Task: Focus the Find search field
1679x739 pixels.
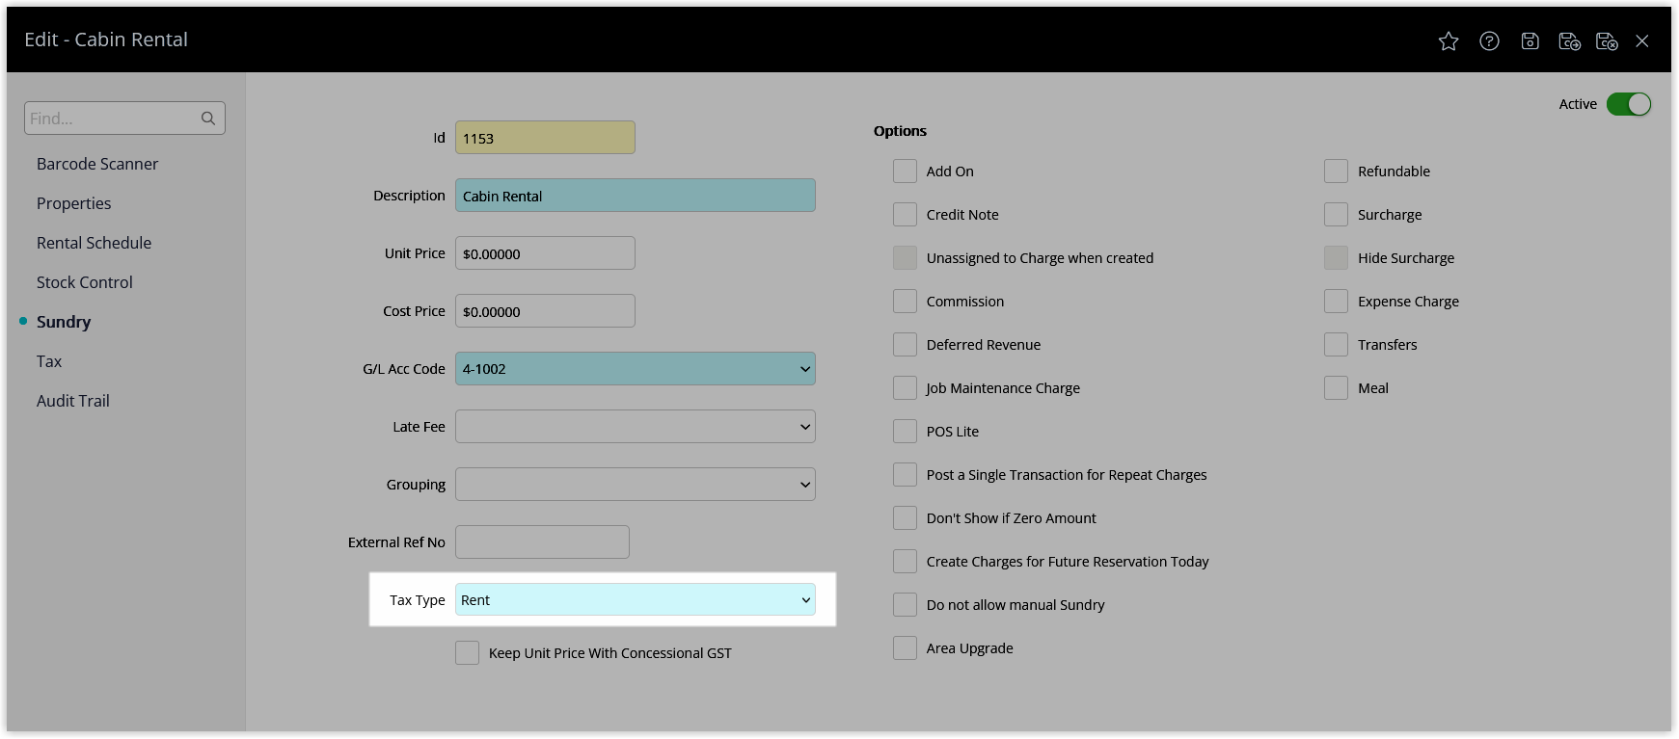Action: tap(124, 119)
